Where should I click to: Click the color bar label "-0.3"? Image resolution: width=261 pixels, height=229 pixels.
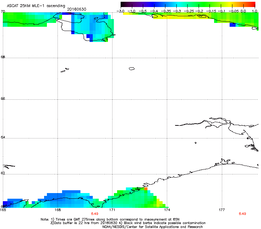(x=177, y=11)
